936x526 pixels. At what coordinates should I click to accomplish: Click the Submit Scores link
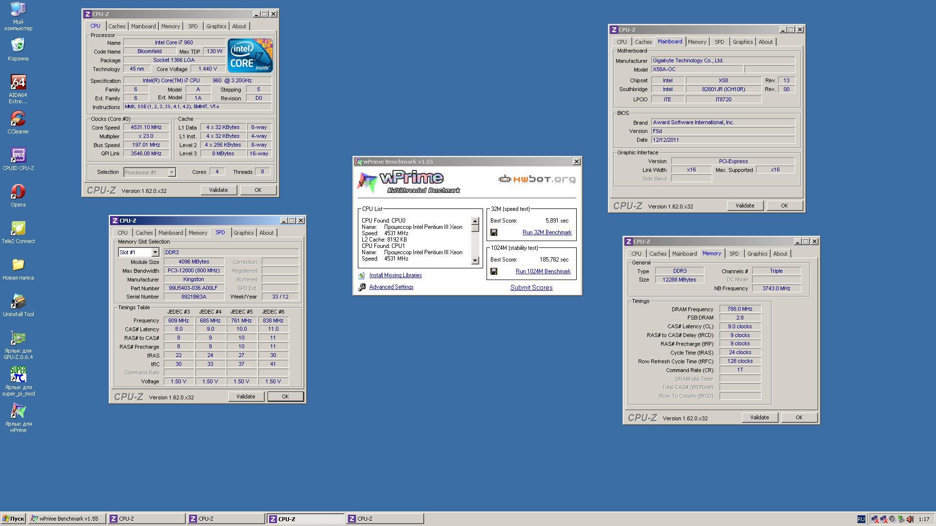coord(531,288)
